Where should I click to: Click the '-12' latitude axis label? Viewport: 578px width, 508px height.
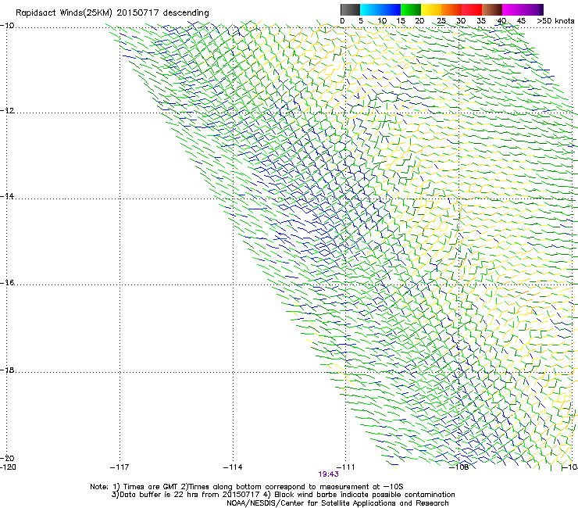coord(6,111)
